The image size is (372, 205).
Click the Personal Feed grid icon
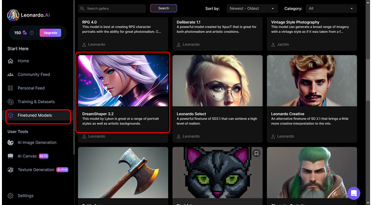[x=11, y=88]
